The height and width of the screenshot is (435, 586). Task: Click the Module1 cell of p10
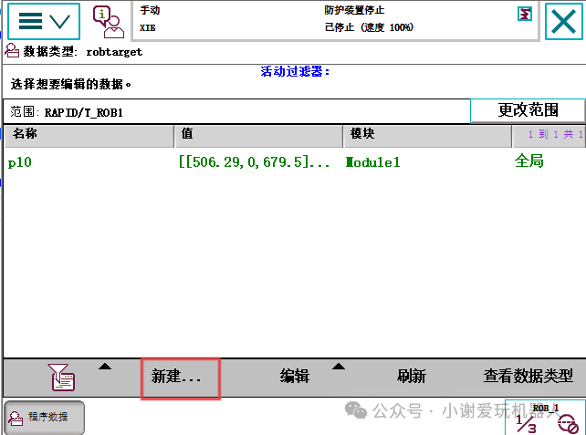pos(373,162)
